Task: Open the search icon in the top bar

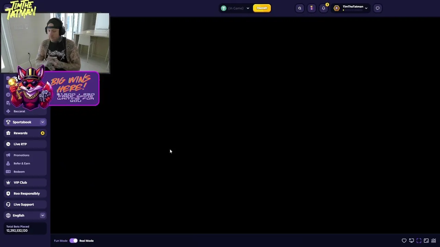Action: [x=300, y=8]
